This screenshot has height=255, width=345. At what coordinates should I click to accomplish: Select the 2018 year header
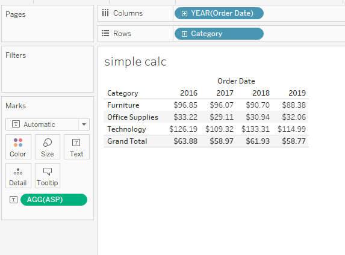tap(261, 93)
